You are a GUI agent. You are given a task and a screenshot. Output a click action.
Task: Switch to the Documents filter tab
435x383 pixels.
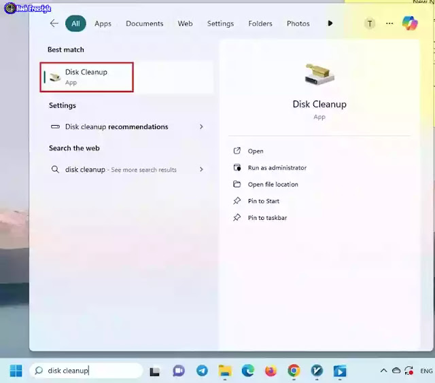click(145, 24)
